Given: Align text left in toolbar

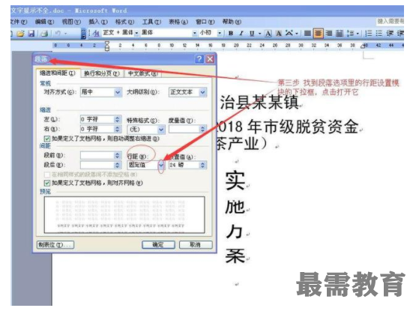Looking at the screenshot, I should pyautogui.click(x=307, y=34).
